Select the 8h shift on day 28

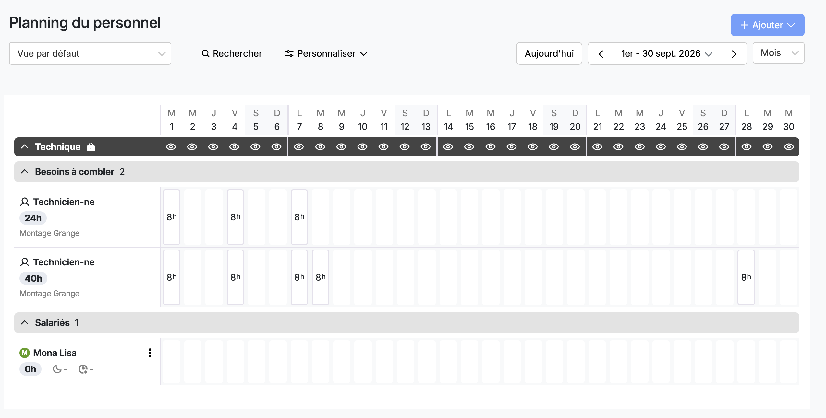[x=746, y=277]
